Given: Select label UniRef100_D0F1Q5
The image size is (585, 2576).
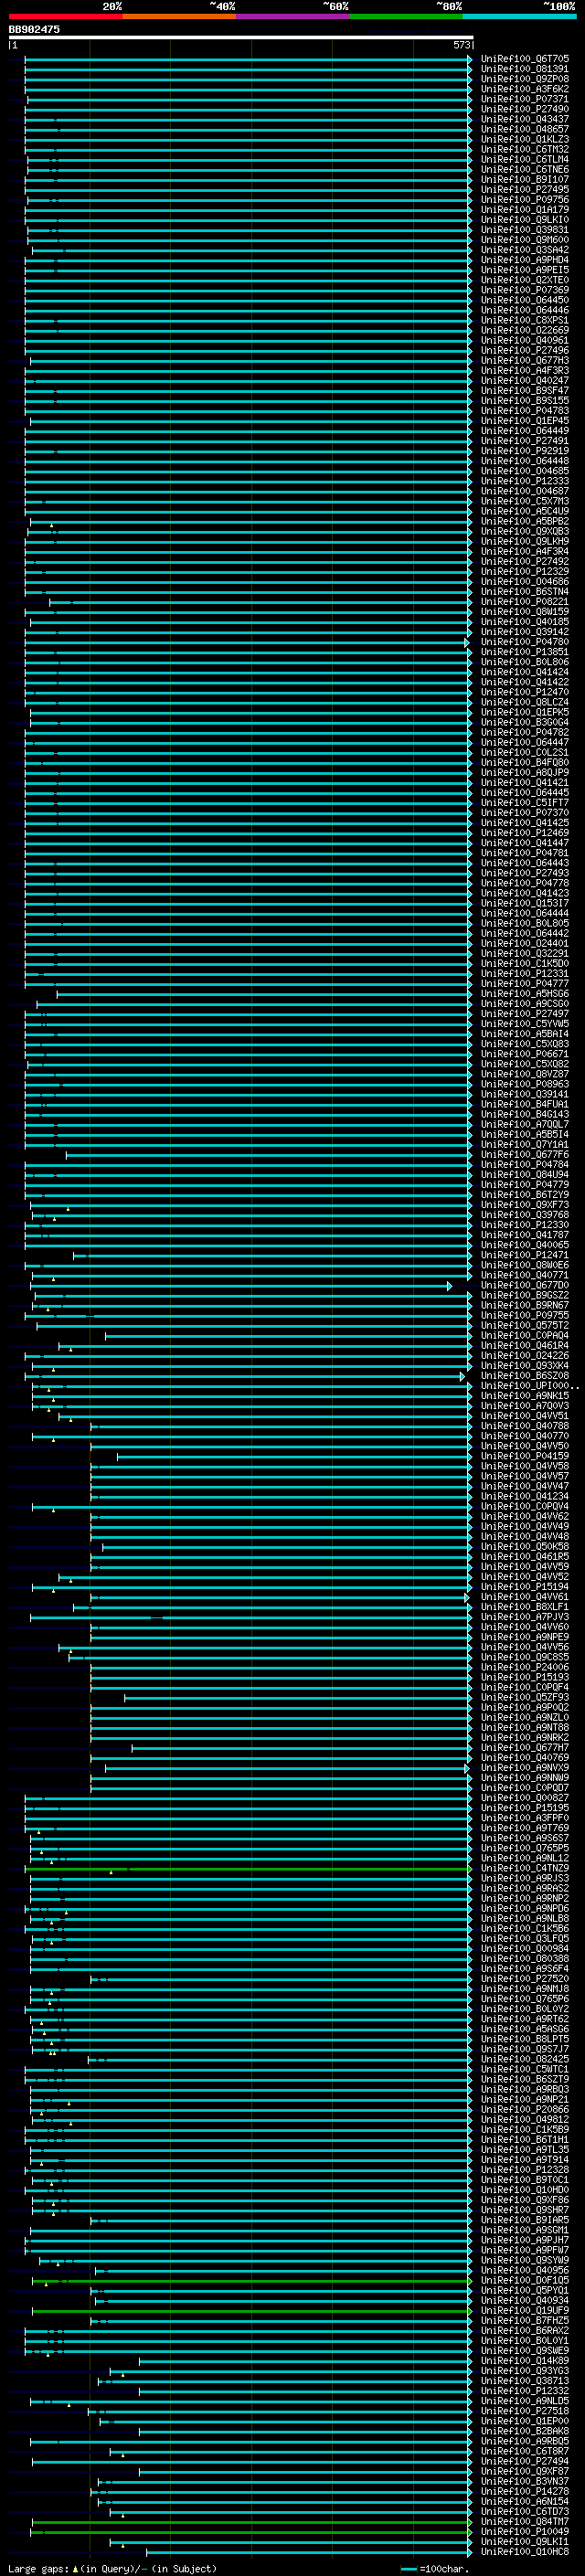Looking at the screenshot, I should click(x=525, y=2280).
